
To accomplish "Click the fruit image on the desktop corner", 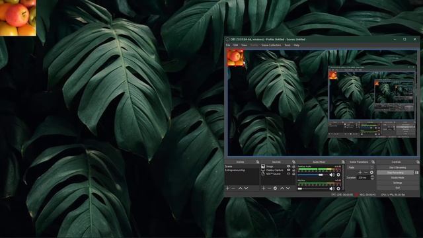I will click(18, 18).
